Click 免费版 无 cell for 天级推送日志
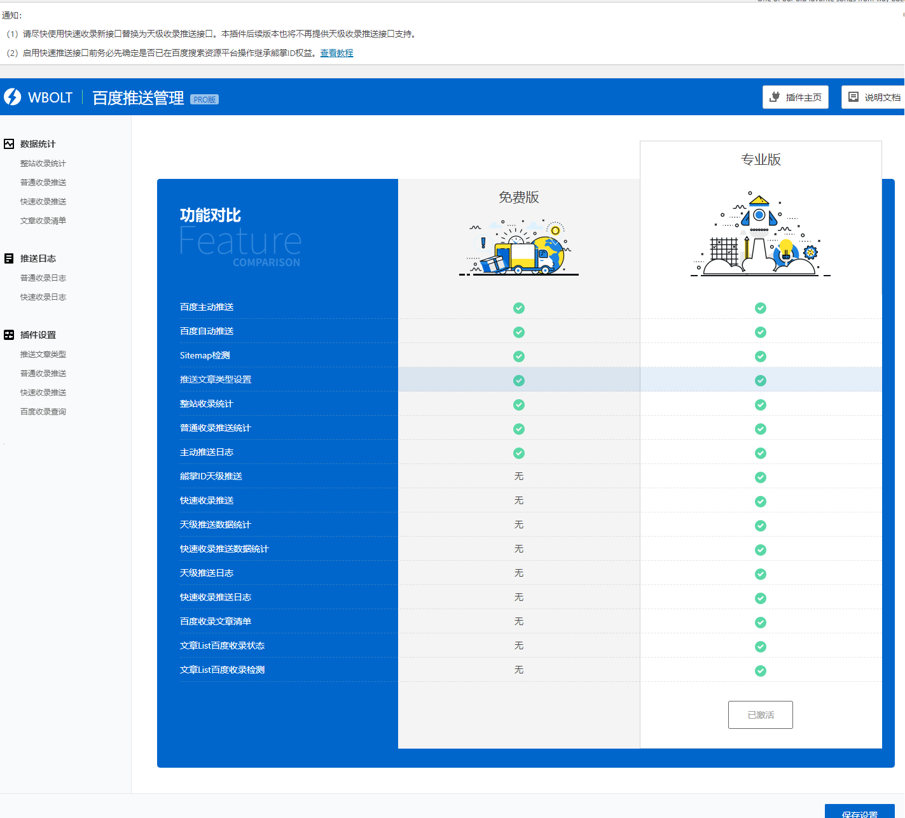The width and height of the screenshot is (905, 818). pos(519,573)
